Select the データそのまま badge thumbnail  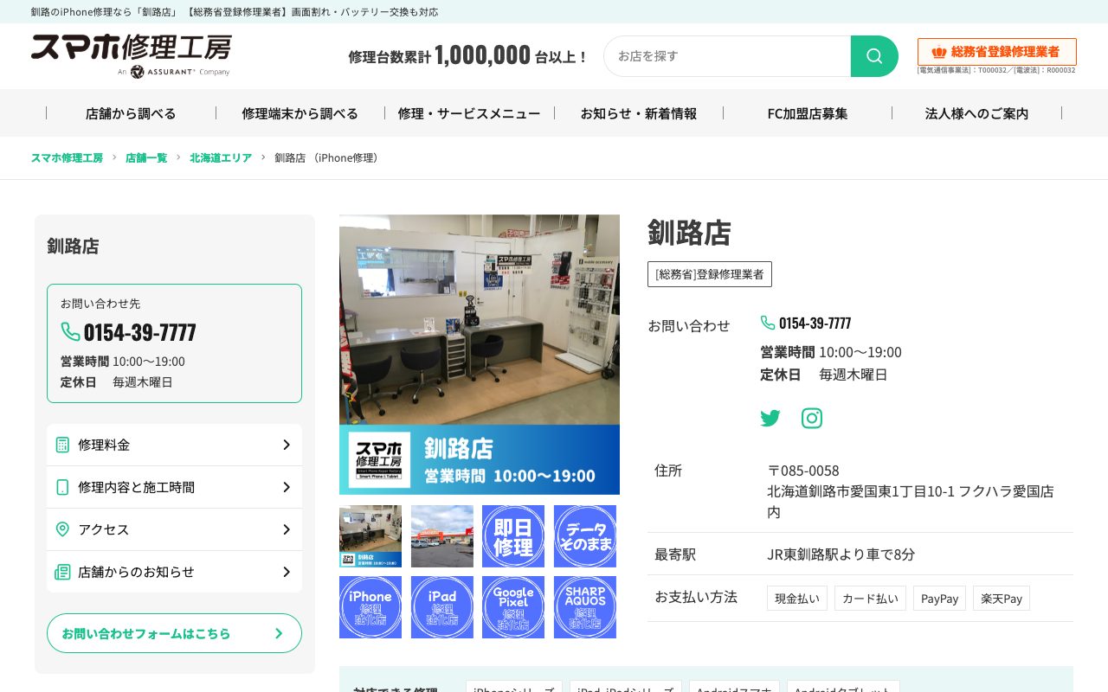click(585, 536)
